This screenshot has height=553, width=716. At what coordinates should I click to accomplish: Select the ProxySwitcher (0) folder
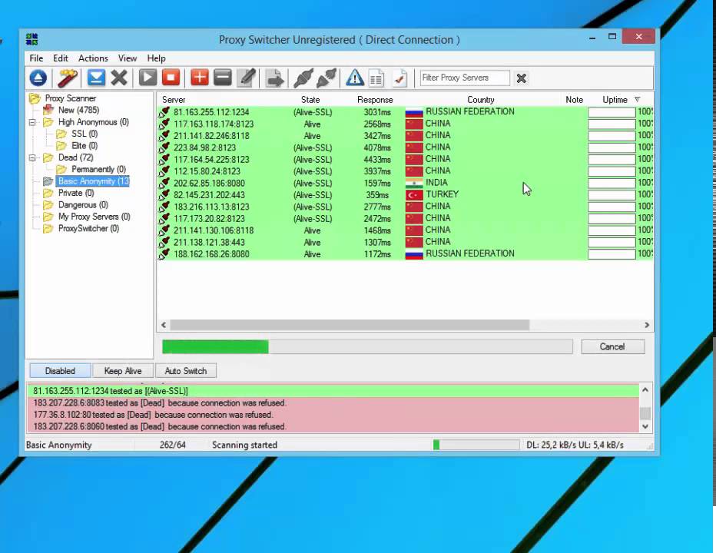coord(88,229)
